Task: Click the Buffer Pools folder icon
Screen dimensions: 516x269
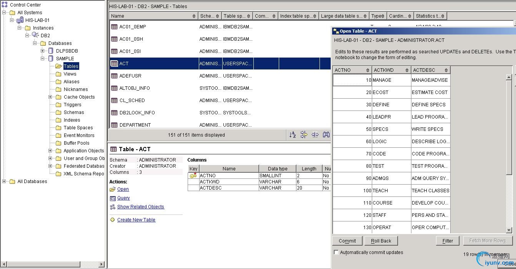Action: 58,143
